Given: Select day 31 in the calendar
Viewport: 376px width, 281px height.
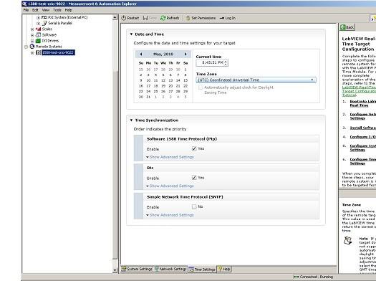Looking at the screenshot, I should pyautogui.click(x=148, y=97).
